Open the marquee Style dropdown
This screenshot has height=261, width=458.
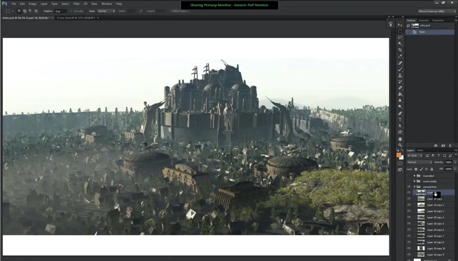(x=106, y=11)
